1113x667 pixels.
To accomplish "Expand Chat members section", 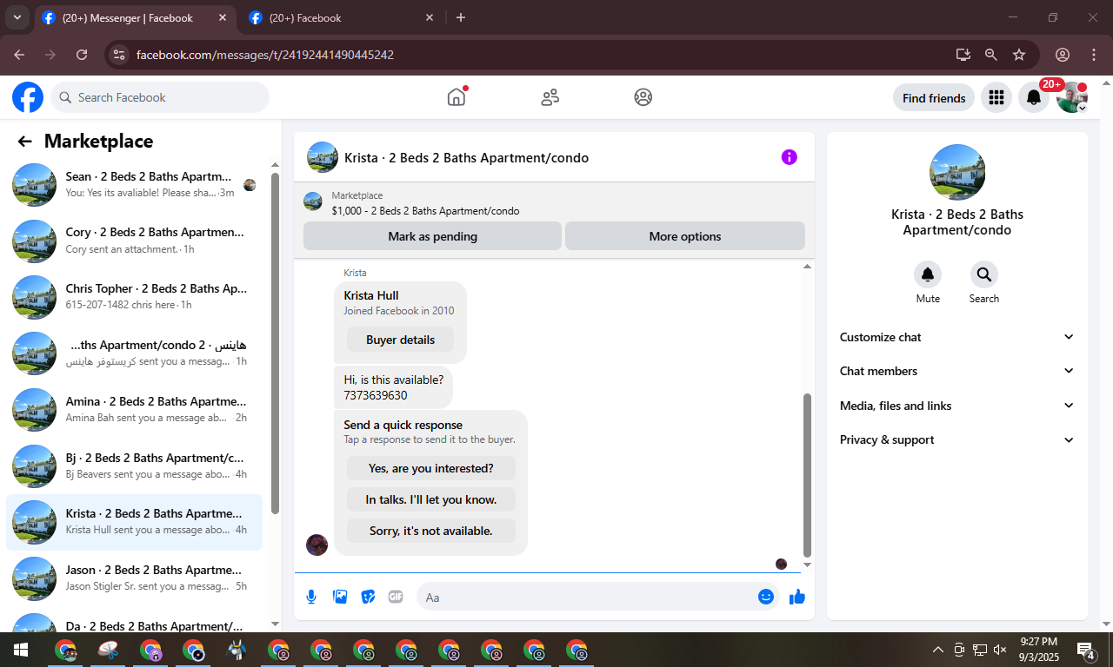I will pyautogui.click(x=957, y=371).
